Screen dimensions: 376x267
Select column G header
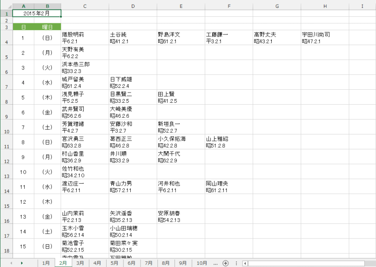(277, 6)
